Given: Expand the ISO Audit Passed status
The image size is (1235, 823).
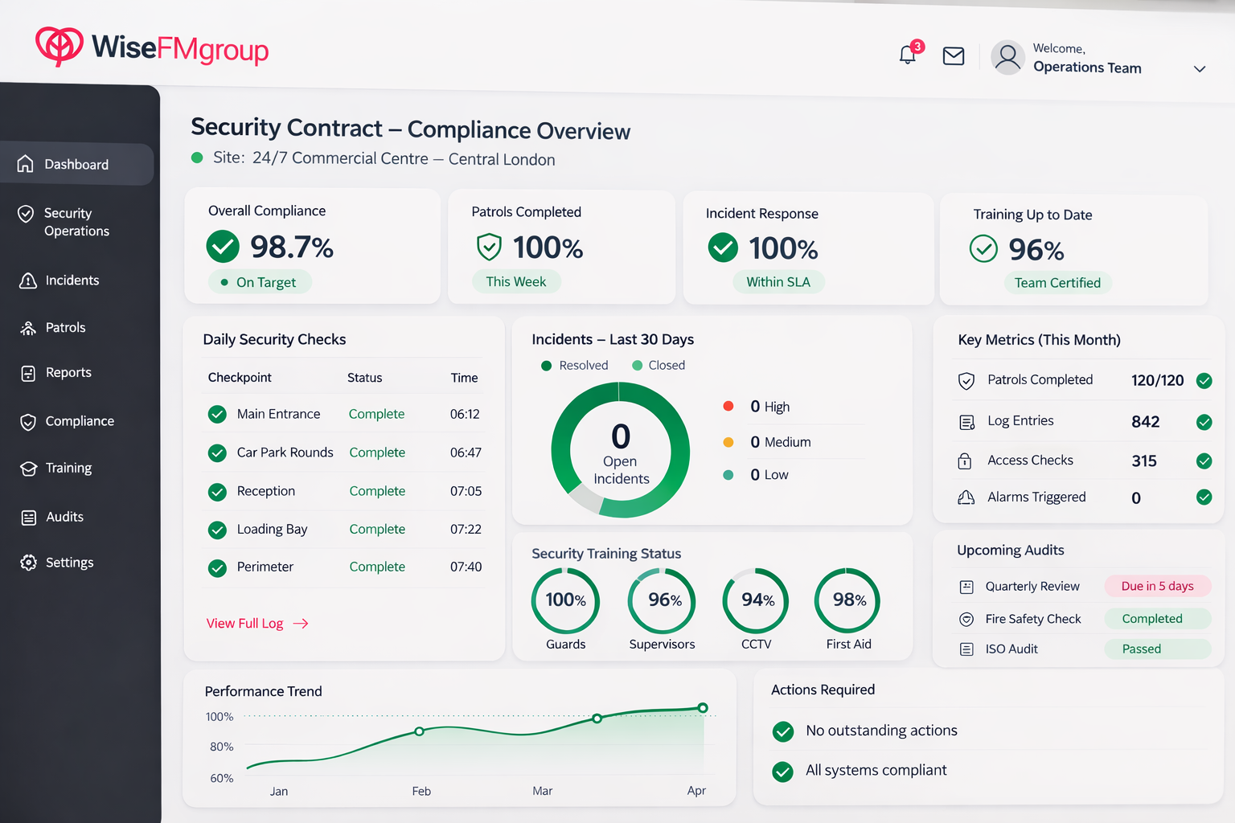Looking at the screenshot, I should pyautogui.click(x=1157, y=649).
